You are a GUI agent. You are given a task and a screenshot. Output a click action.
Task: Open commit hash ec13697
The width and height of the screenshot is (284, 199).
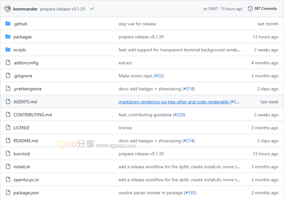click(210, 9)
